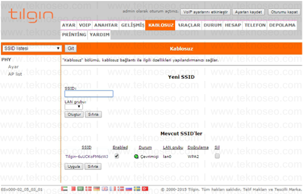Switch to the GELİŞMİŞ tab
Image resolution: width=303 pixels, height=194 pixels.
click(133, 25)
